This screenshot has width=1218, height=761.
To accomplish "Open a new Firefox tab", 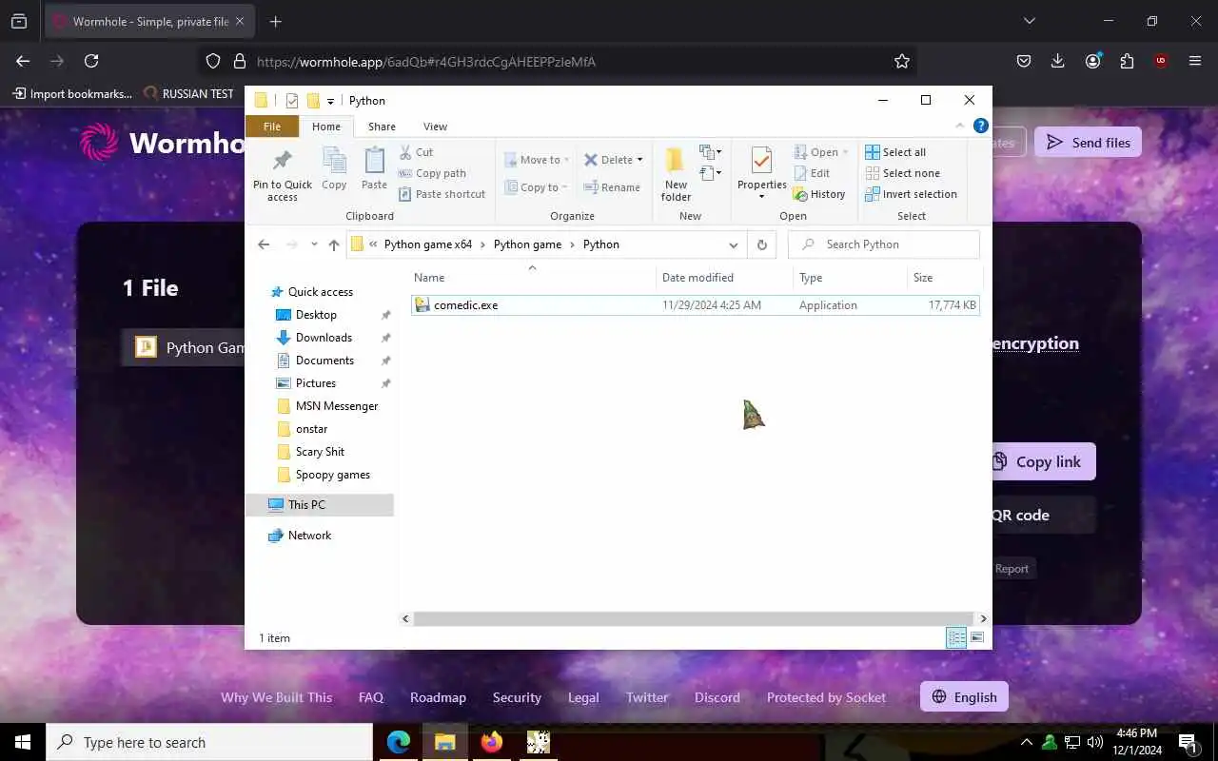I will (276, 21).
